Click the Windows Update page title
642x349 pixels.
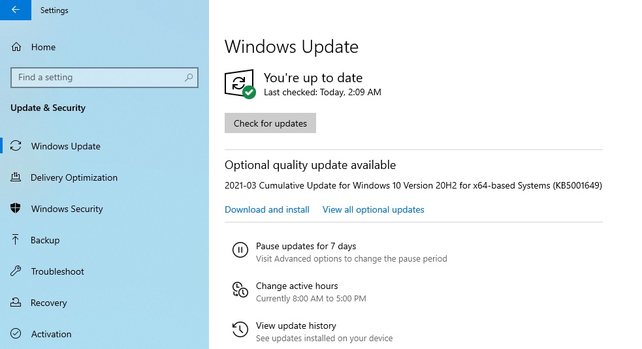291,47
